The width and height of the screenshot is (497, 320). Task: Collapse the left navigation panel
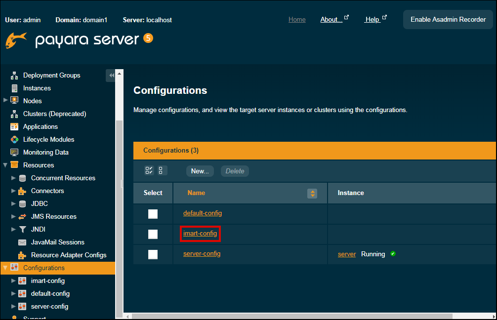111,75
